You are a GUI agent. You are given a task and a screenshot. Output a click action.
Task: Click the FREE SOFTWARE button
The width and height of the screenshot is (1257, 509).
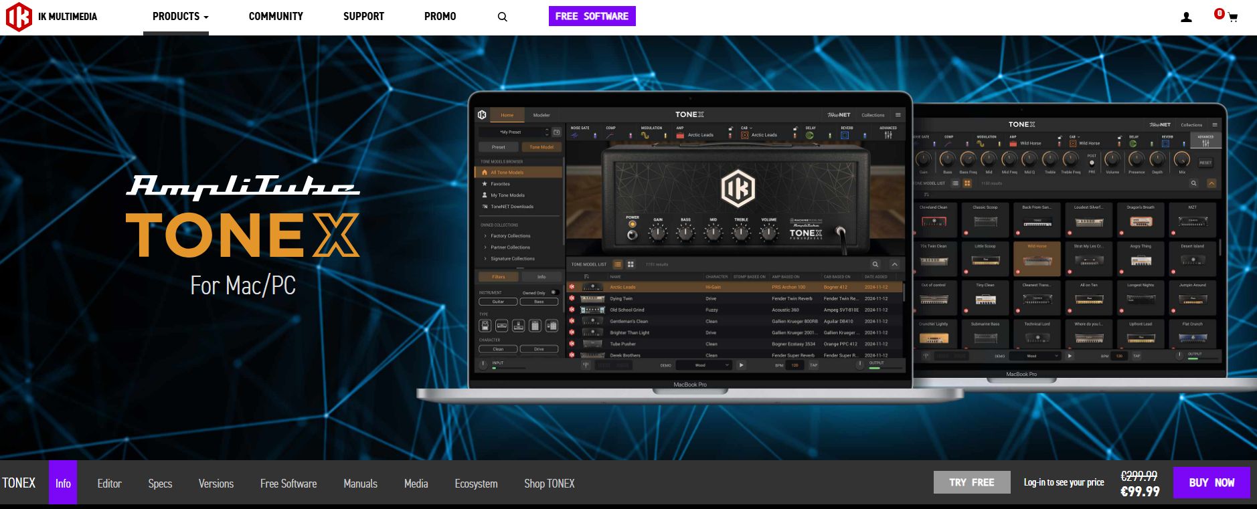click(x=592, y=16)
